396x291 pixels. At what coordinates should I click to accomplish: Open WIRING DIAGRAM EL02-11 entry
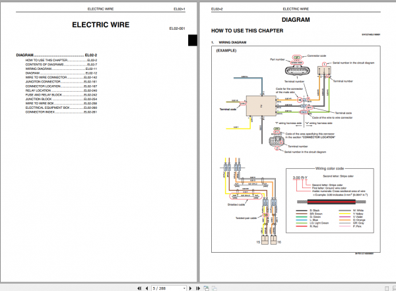[x=61, y=69]
